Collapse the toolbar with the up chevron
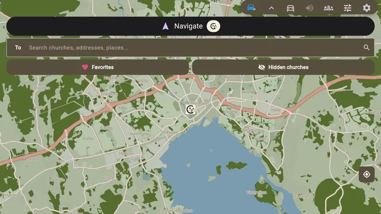Viewport: 381px width, 214px height. tap(271, 8)
